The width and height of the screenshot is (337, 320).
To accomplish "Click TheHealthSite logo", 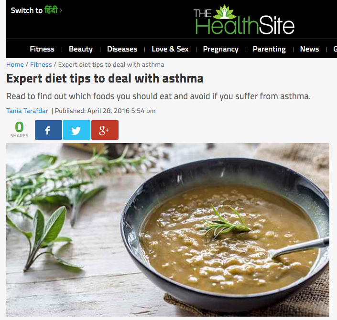I will point(244,20).
